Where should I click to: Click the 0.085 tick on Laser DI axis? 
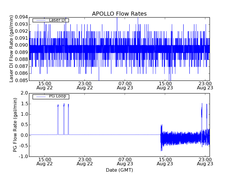[22, 80]
